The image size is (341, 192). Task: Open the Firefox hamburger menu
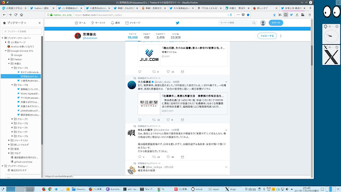tap(310, 15)
